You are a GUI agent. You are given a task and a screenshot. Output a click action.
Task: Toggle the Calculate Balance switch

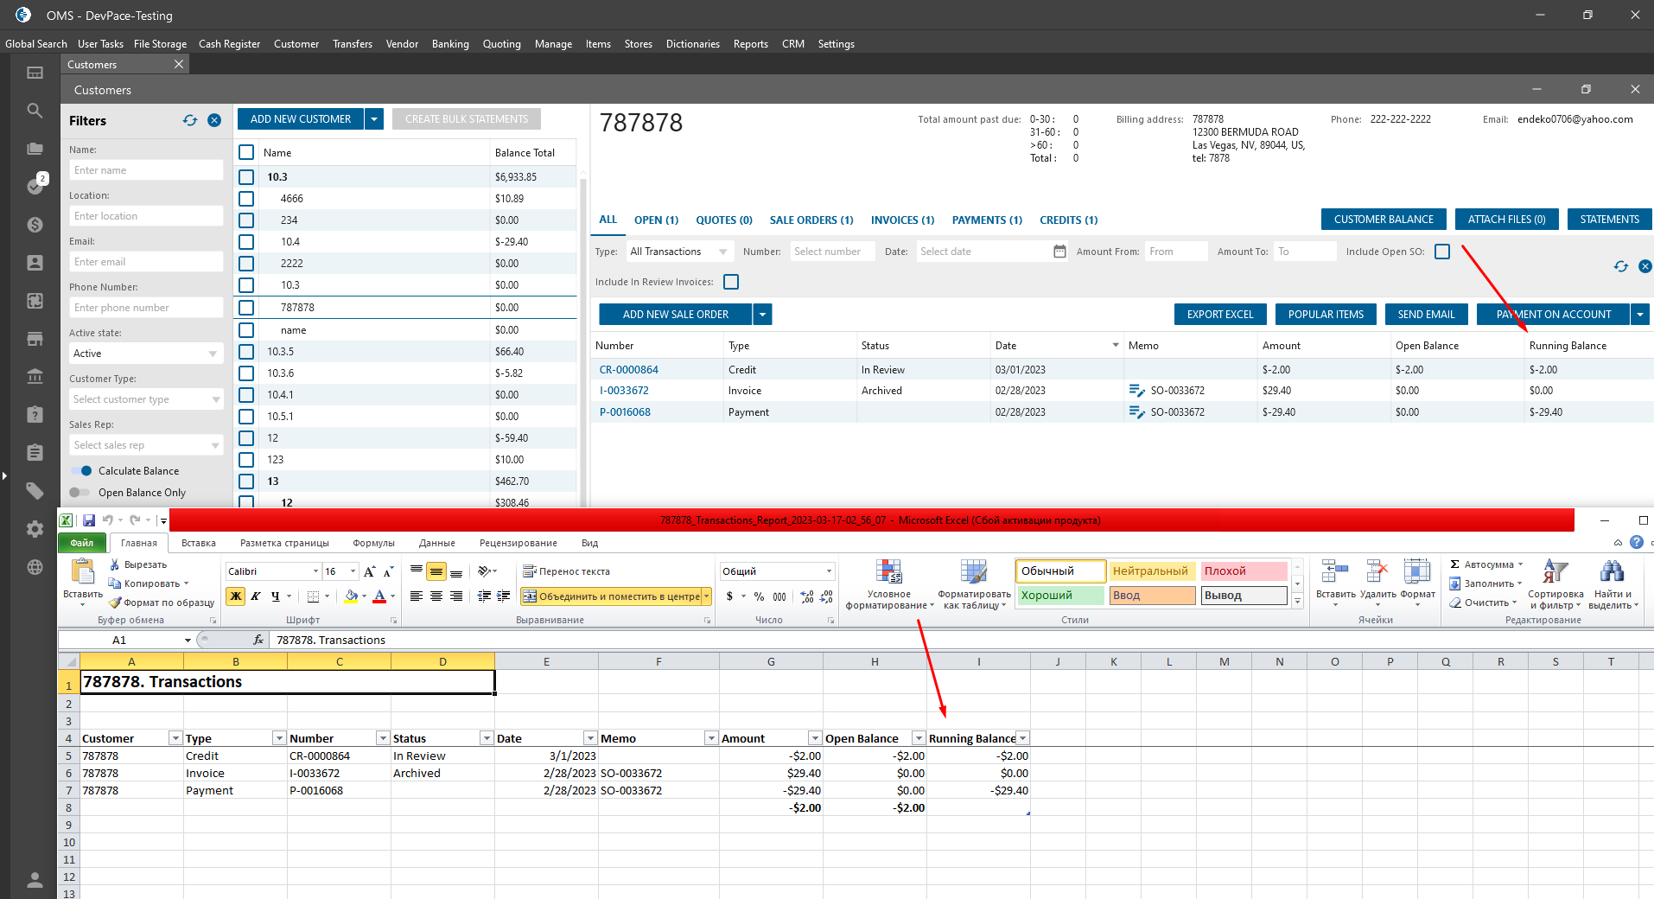pyautogui.click(x=81, y=471)
